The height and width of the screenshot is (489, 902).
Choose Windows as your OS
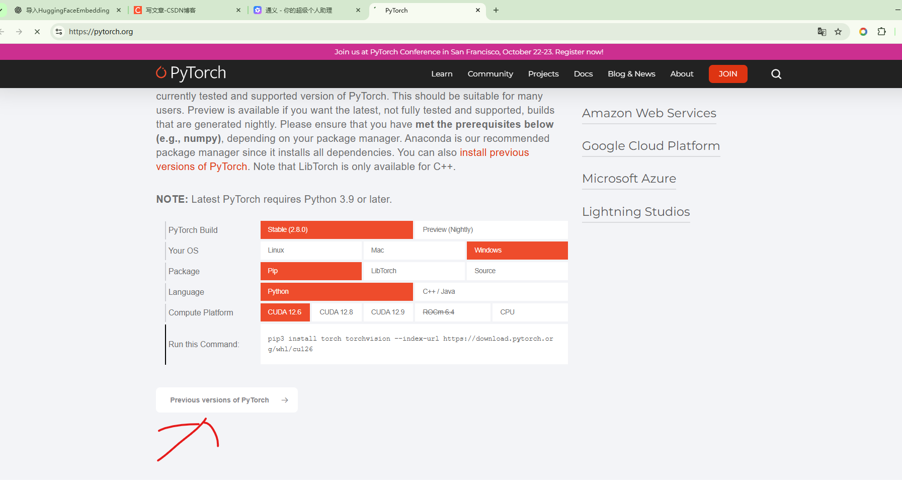(517, 251)
